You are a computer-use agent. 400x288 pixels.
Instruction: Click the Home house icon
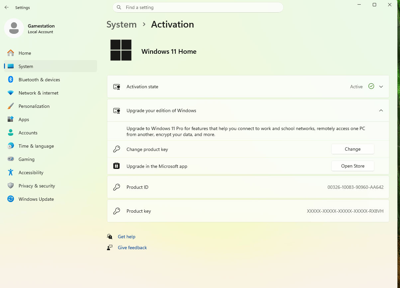click(11, 53)
